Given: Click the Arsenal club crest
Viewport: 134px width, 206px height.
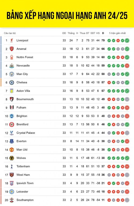Looking at the screenshot, I should 12,49.
